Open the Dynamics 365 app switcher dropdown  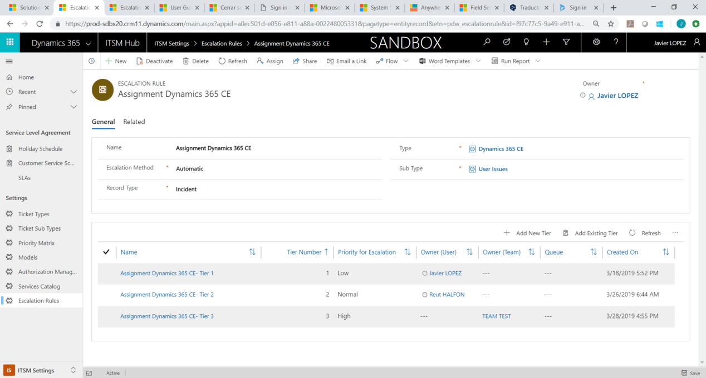pos(88,43)
